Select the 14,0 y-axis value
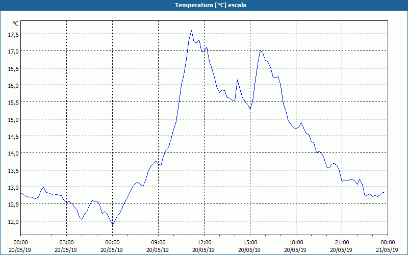The width and height of the screenshot is (408, 255). tap(13, 154)
